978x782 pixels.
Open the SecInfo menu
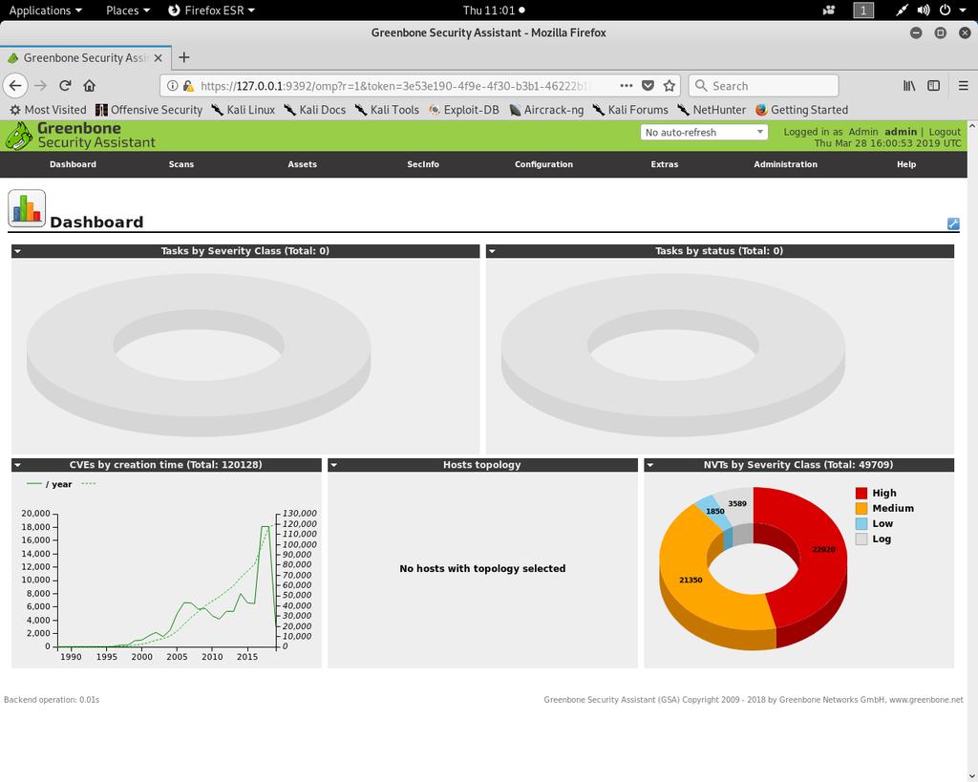[423, 164]
